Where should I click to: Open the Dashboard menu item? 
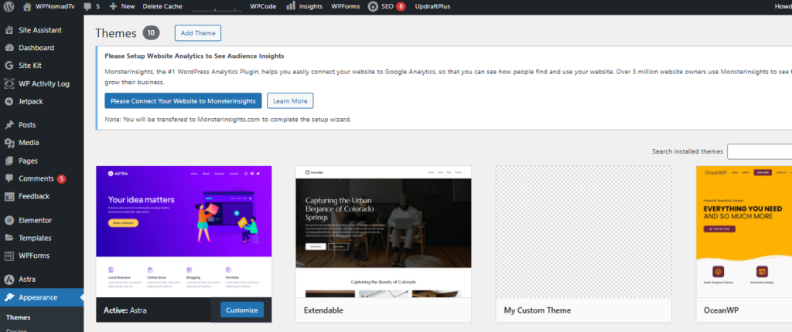(x=36, y=48)
